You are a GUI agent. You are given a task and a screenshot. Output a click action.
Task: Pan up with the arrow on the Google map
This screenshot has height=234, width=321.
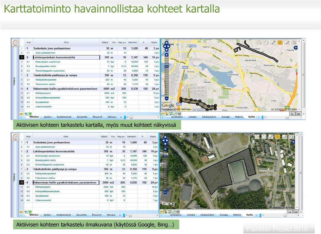click(x=167, y=43)
